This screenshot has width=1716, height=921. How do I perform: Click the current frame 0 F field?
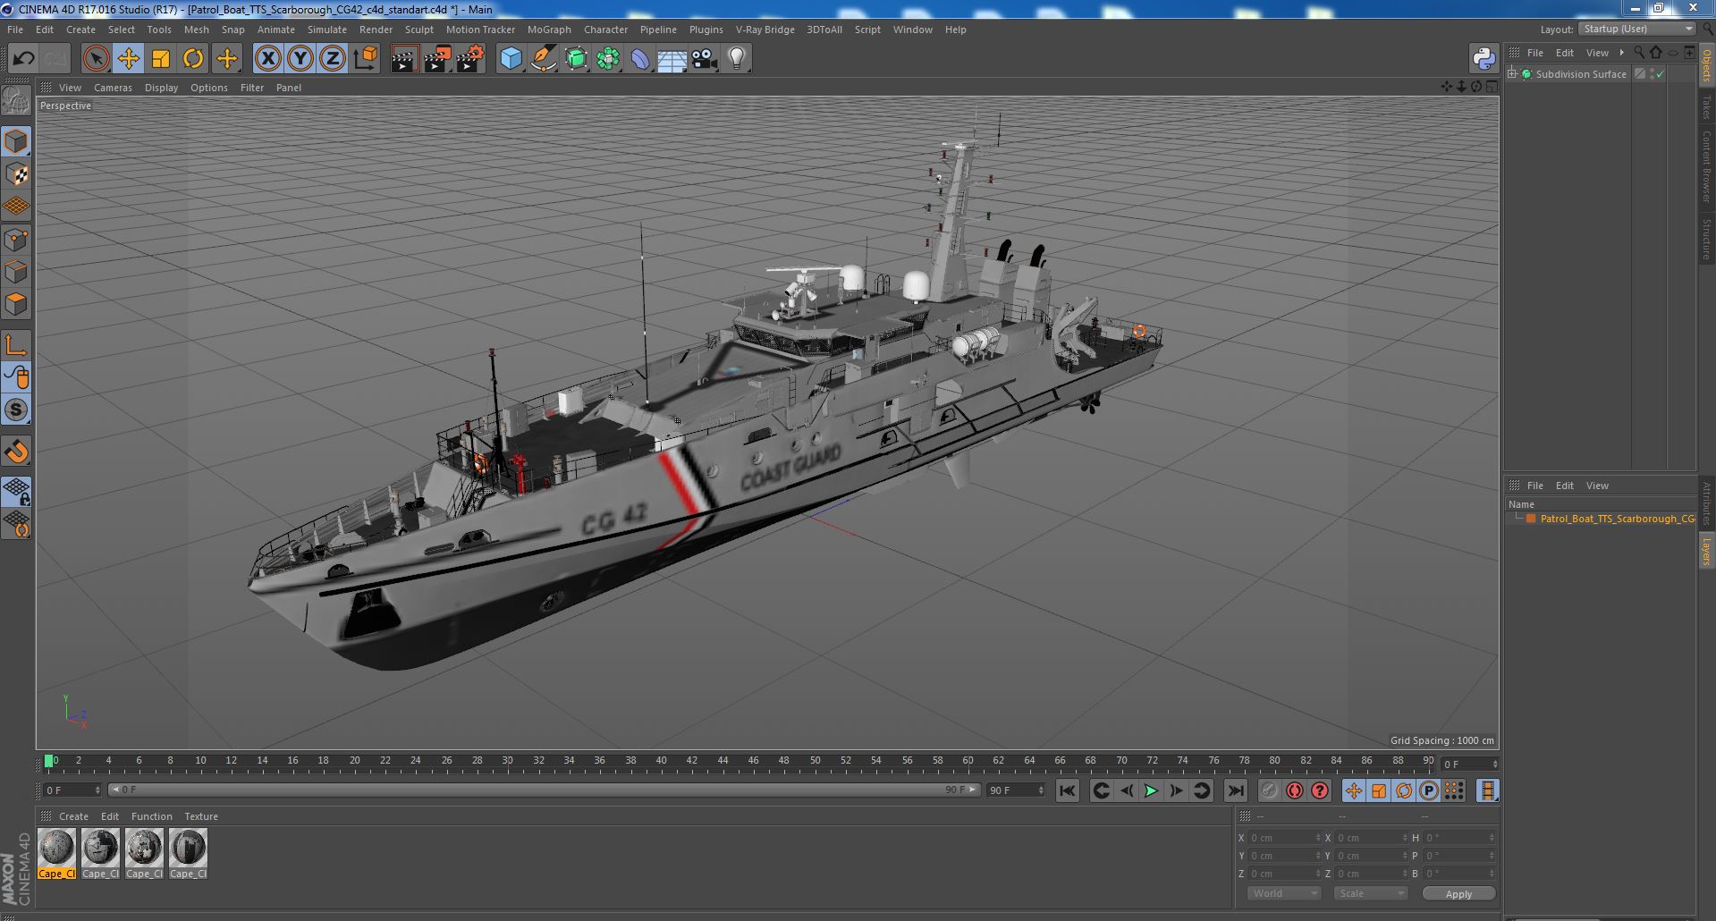(x=72, y=790)
